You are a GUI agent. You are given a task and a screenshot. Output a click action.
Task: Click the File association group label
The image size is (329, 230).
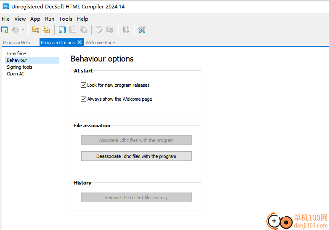point(92,126)
